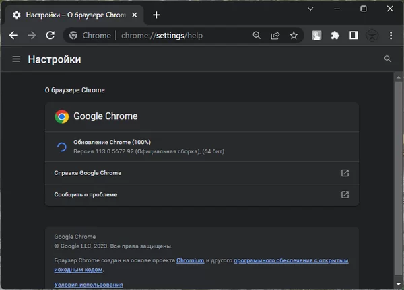Search settings with the magnifier icon
Viewport: 404px width, 290px height.
click(x=387, y=59)
